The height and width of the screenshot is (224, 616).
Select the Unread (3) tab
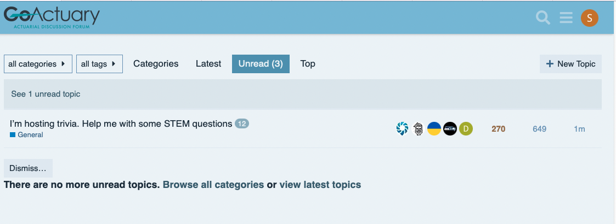261,64
